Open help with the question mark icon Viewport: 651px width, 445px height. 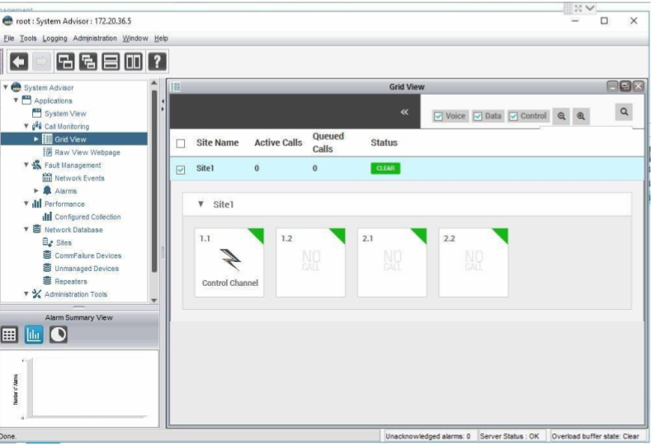pos(157,61)
